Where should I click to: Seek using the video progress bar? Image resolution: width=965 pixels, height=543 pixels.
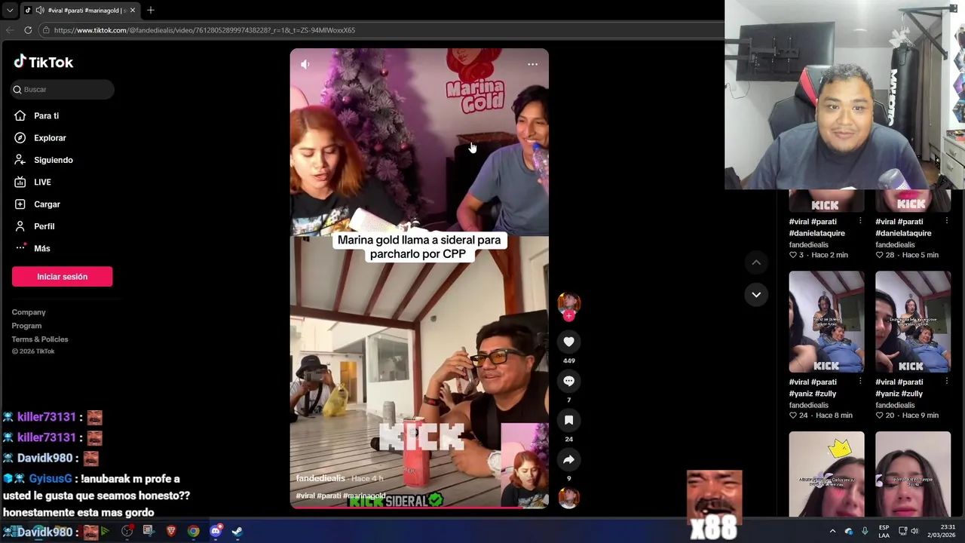(x=419, y=508)
